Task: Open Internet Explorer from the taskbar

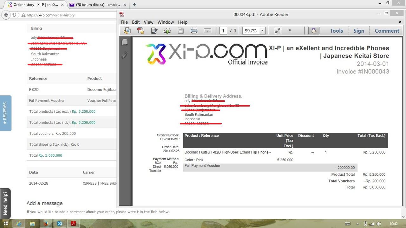Action: (19, 224)
